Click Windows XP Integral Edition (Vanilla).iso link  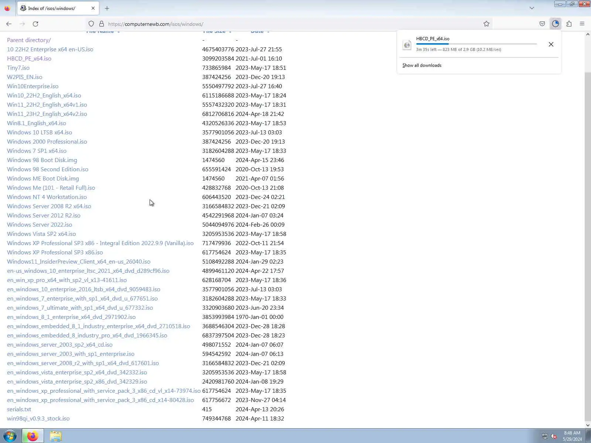100,243
